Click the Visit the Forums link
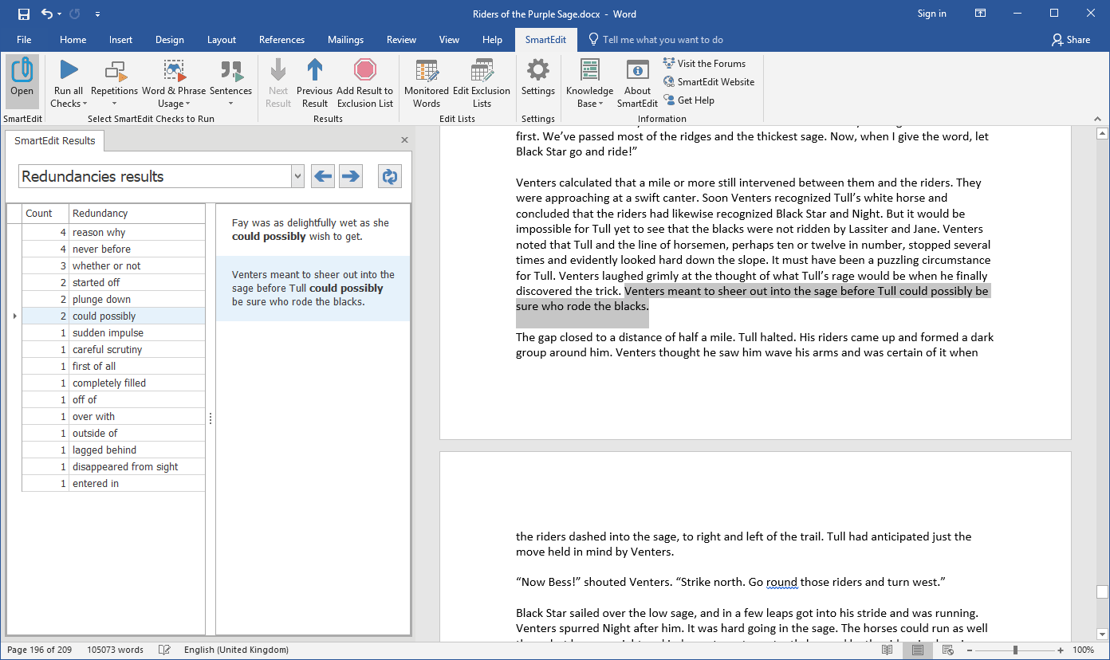Image resolution: width=1110 pixels, height=660 pixels. [x=705, y=63]
